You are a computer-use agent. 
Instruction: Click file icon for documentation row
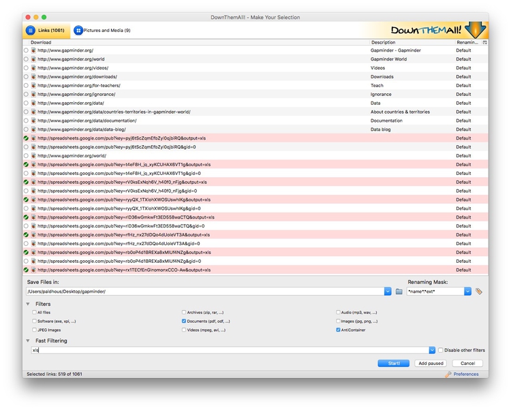click(33, 121)
